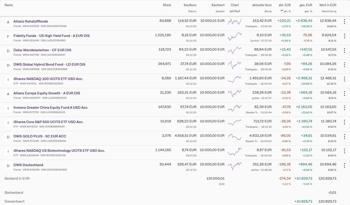Click the D letter badge for DWS Global Hybrid Bond
Image resolution: width=350 pixels, height=205 pixels.
(8, 65)
